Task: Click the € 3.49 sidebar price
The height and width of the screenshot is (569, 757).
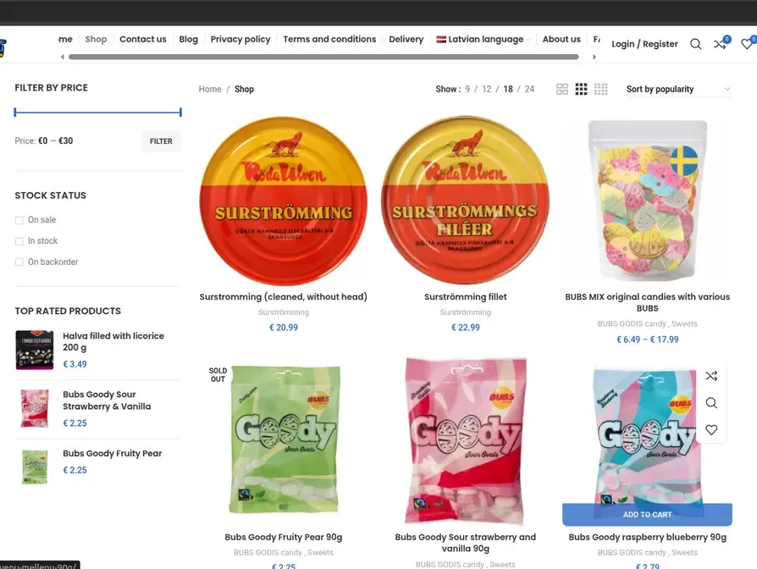Action: [x=75, y=364]
